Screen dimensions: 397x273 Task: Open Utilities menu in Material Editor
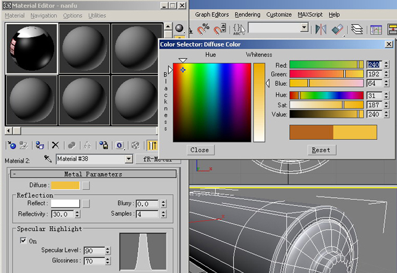97,15
